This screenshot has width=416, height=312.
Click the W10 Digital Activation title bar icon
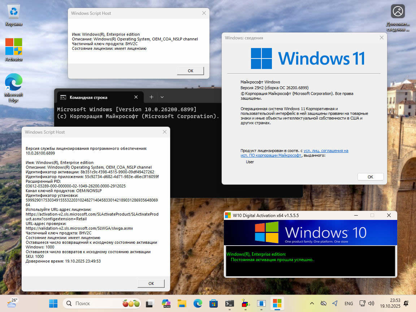[x=227, y=215]
